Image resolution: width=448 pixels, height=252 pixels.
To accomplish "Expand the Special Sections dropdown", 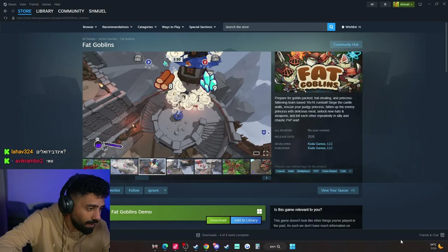I will pyautogui.click(x=203, y=27).
